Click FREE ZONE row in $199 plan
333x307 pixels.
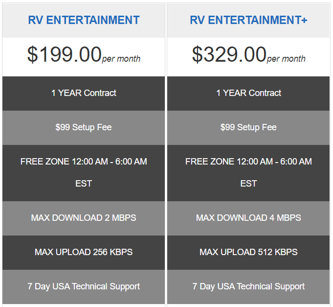[84, 162]
